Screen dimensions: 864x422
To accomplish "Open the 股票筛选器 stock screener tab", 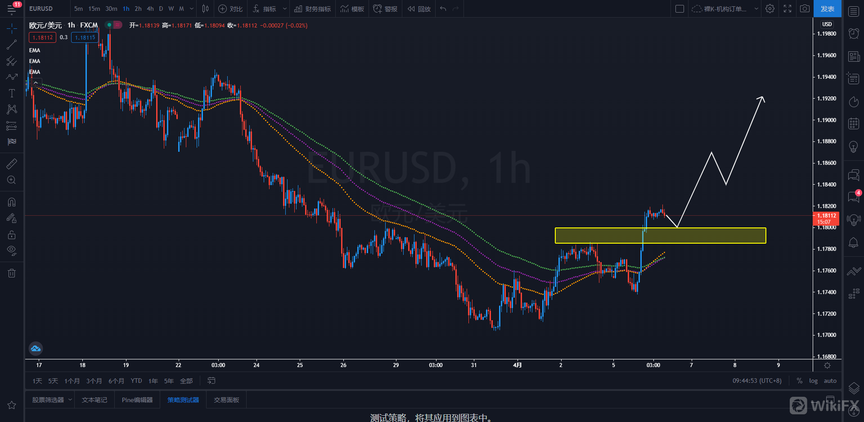I will tap(48, 400).
